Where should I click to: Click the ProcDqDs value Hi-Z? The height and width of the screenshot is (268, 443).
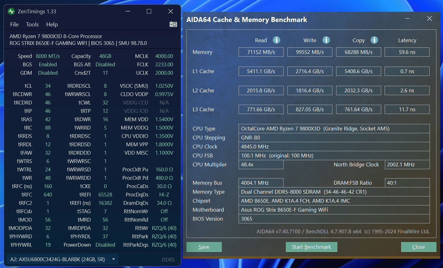coord(164,195)
